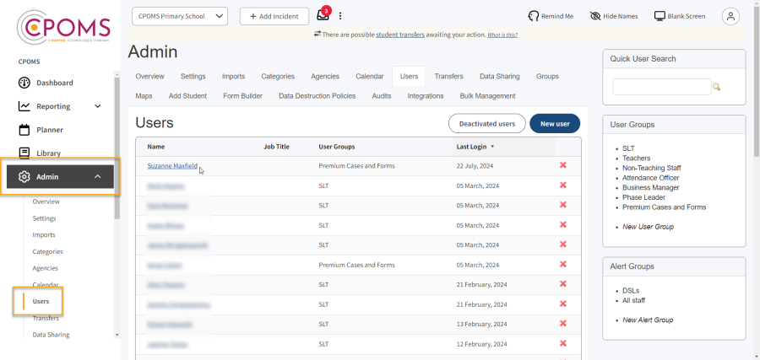Click the Quick User Search magnifier icon
This screenshot has width=760, height=360.
coord(717,87)
